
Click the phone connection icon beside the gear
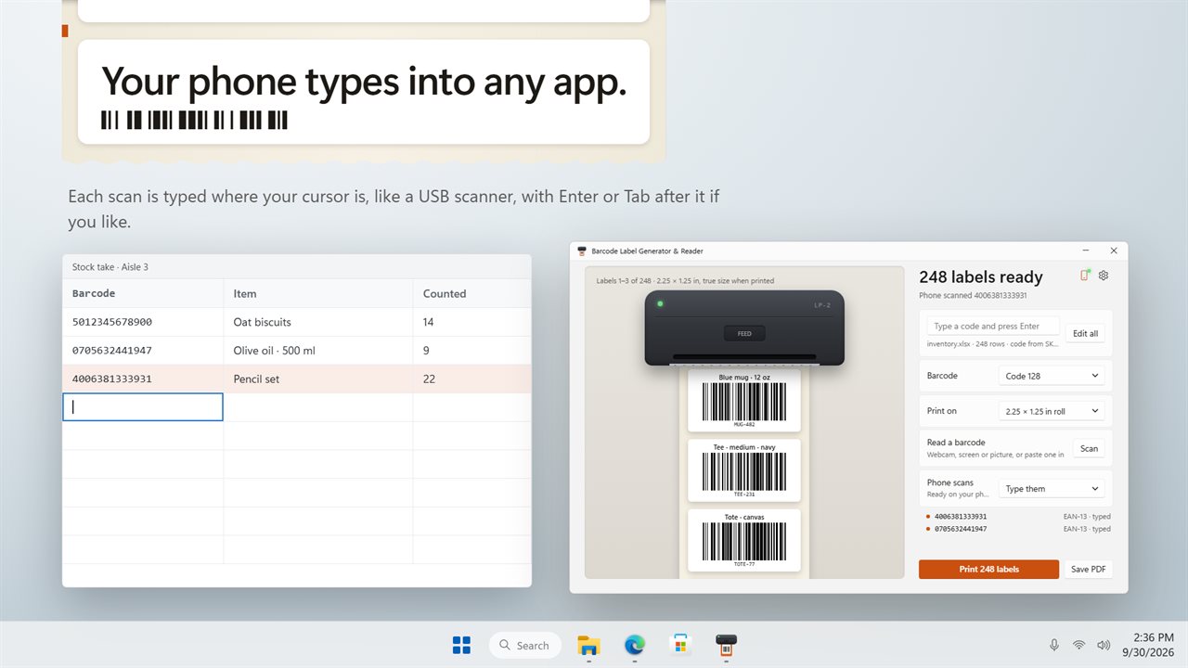point(1085,276)
